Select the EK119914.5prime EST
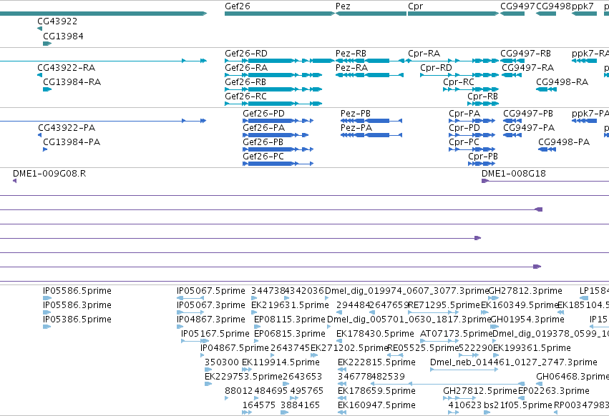 [x=247, y=370]
